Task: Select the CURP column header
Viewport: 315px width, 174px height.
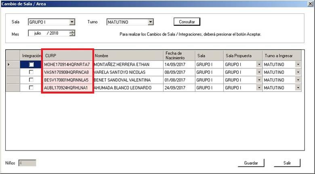Action: pos(67,55)
